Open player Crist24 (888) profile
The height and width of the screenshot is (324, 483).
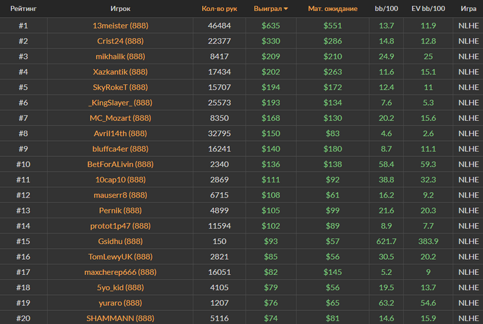point(121,41)
